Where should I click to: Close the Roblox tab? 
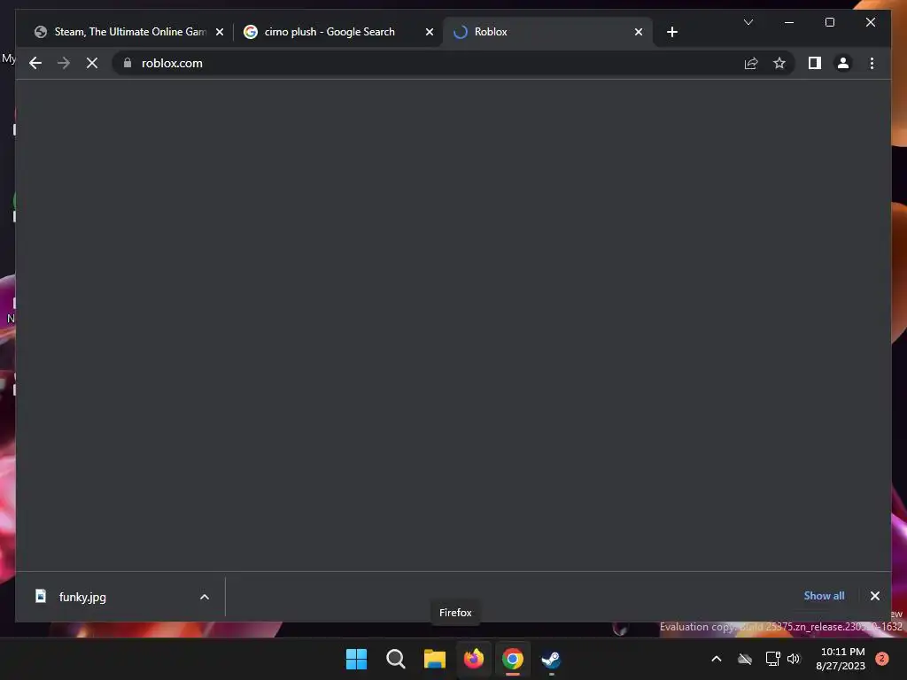point(638,32)
